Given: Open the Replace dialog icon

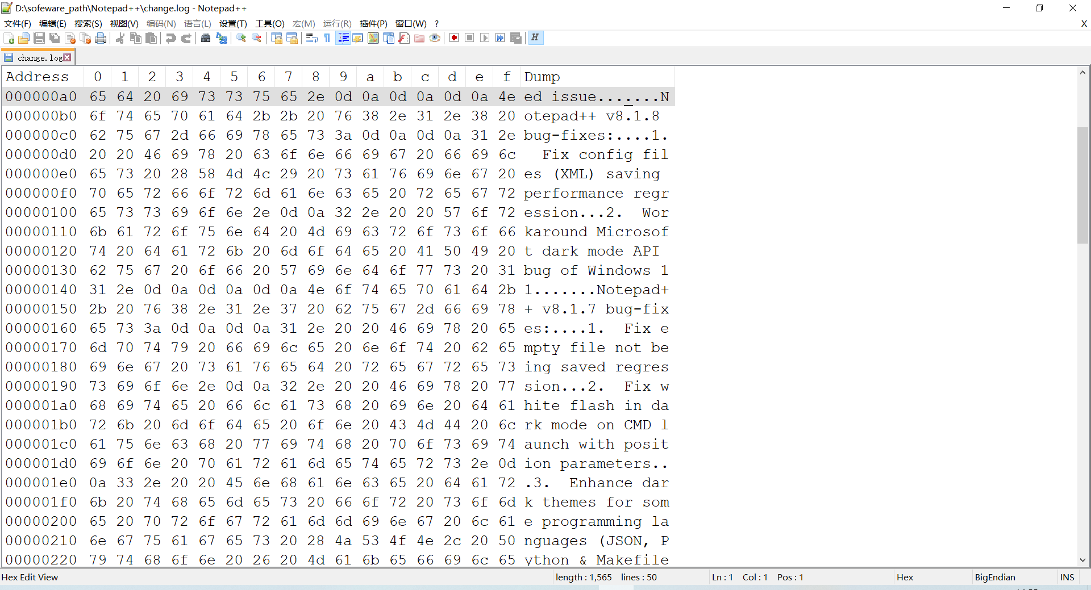Looking at the screenshot, I should point(222,38).
